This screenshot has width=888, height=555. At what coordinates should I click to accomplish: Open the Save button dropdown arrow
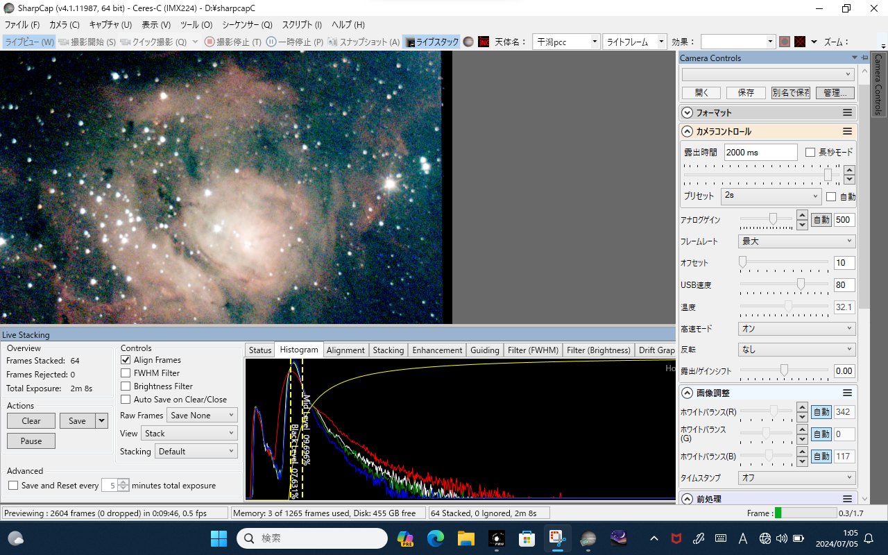coord(102,421)
